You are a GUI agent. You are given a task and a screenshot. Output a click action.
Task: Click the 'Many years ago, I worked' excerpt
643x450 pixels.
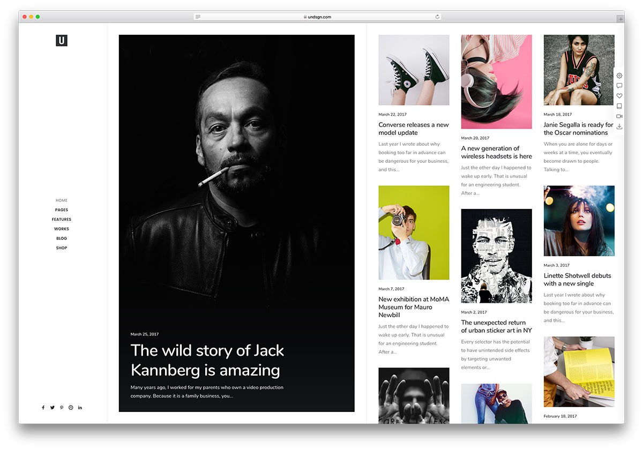coord(207,392)
